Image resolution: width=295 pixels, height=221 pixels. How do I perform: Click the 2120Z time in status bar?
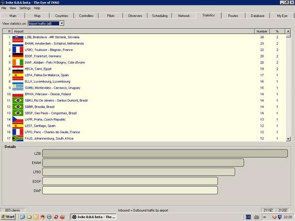pyautogui.click(x=283, y=210)
